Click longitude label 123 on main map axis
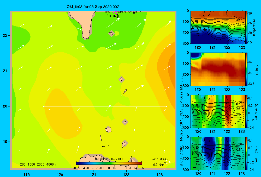Image resolution: width=261 pixels, height=177 pixels. 160,174
